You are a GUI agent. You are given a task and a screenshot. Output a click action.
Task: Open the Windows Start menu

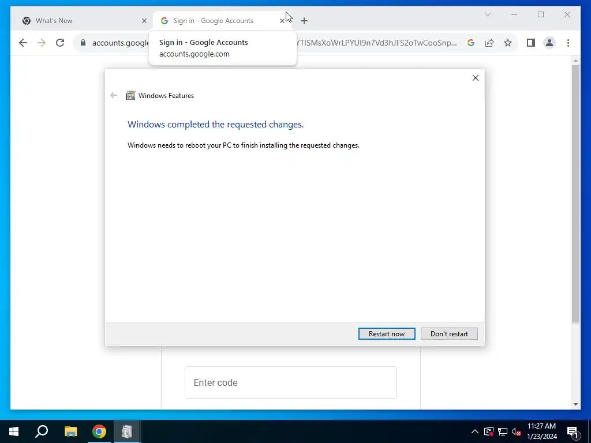[x=14, y=431]
